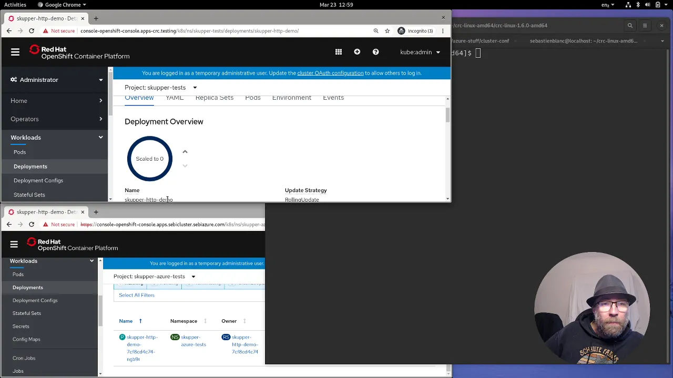The width and height of the screenshot is (673, 378).
Task: Click Activities in top bar
Action: tap(15, 5)
